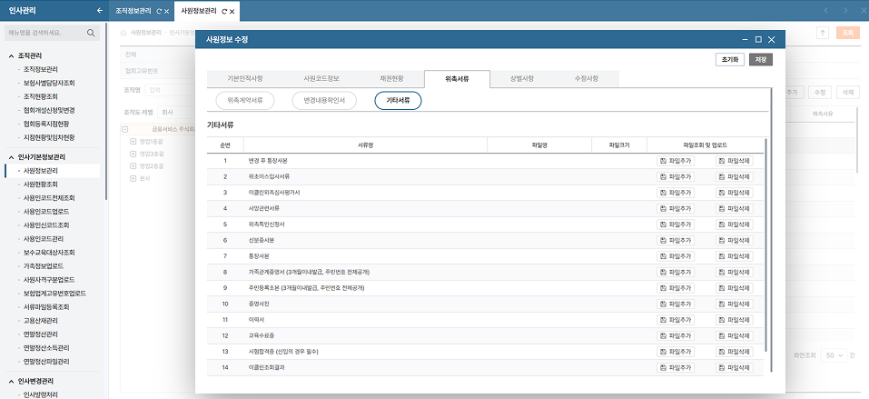The width and height of the screenshot is (869, 399).
Task: Select the 위촉계약서류 pill option
Action: point(245,101)
